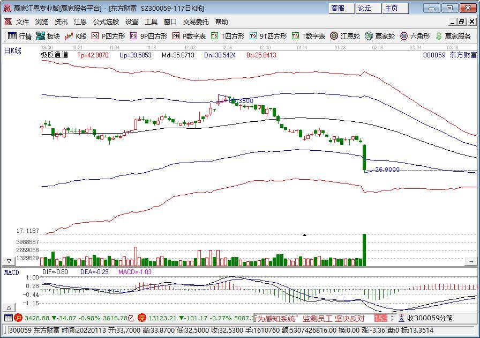Click the 深 Shenzhen index badge
Viewport: 480px width, 338px height.
[x=142, y=318]
